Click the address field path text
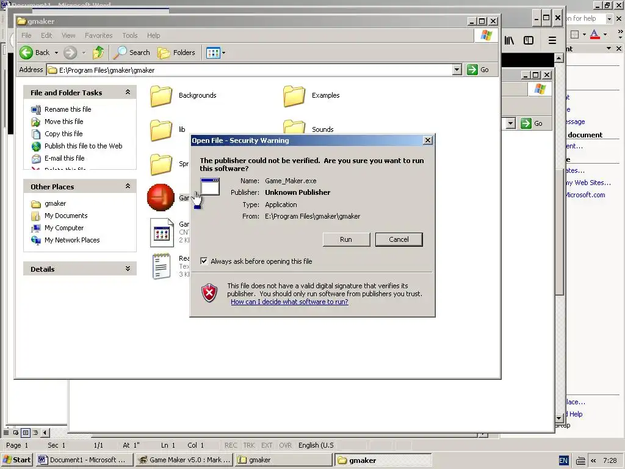The width and height of the screenshot is (625, 469). coord(107,70)
